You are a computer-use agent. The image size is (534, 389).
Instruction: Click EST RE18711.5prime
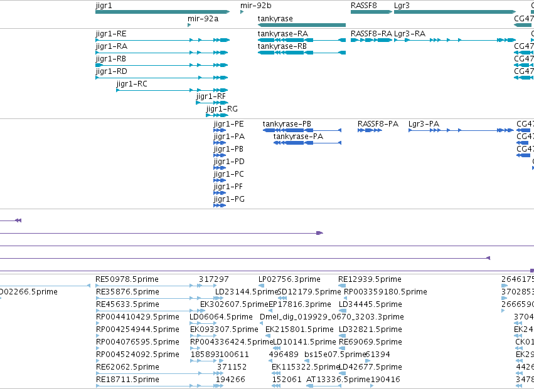[159, 386]
